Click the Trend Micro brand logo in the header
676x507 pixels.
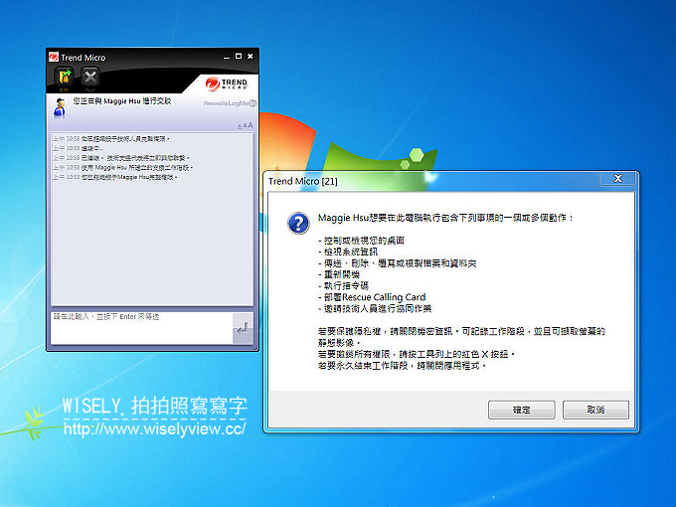pyautogui.click(x=227, y=84)
